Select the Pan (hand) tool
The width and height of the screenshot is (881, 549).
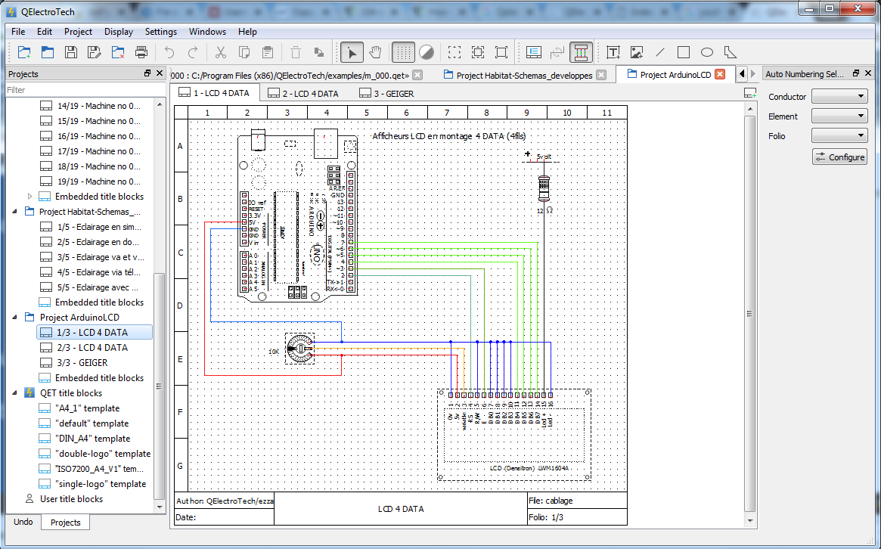[x=376, y=52]
